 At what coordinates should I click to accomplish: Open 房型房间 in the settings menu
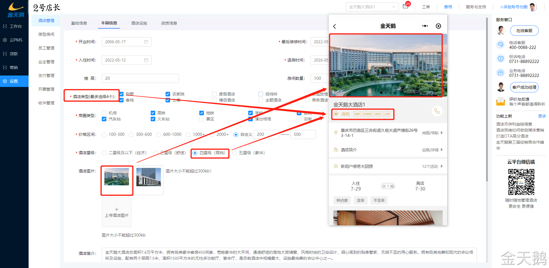[x=46, y=34]
